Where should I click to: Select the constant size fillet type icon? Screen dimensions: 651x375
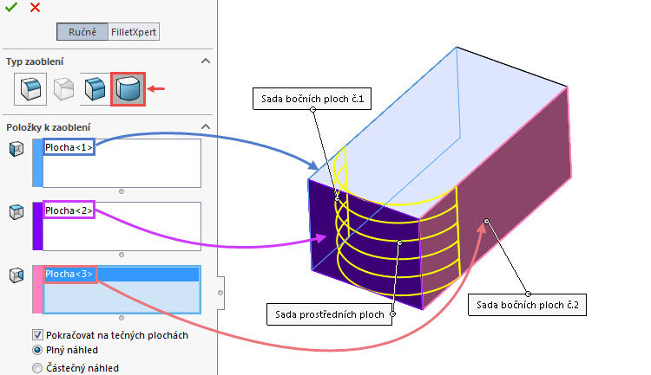(30, 89)
